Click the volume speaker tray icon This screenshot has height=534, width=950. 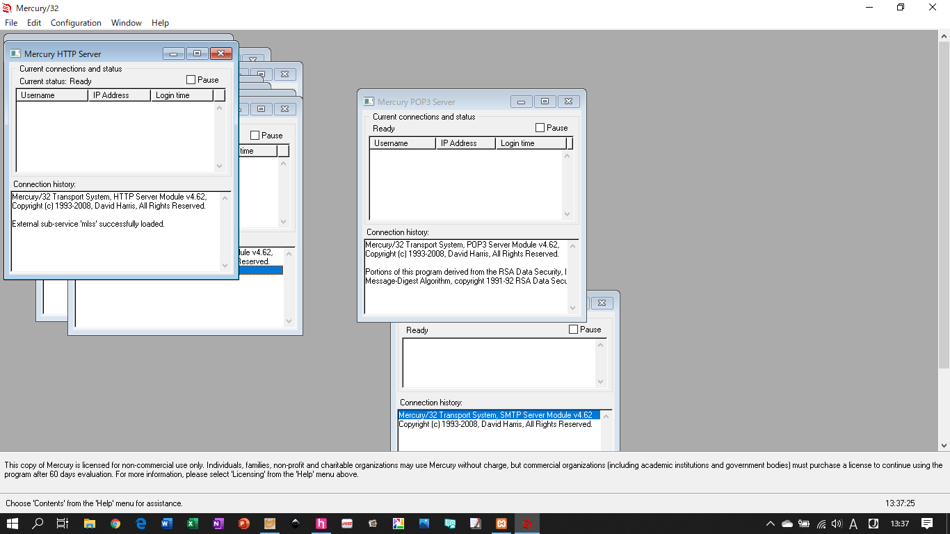(837, 524)
